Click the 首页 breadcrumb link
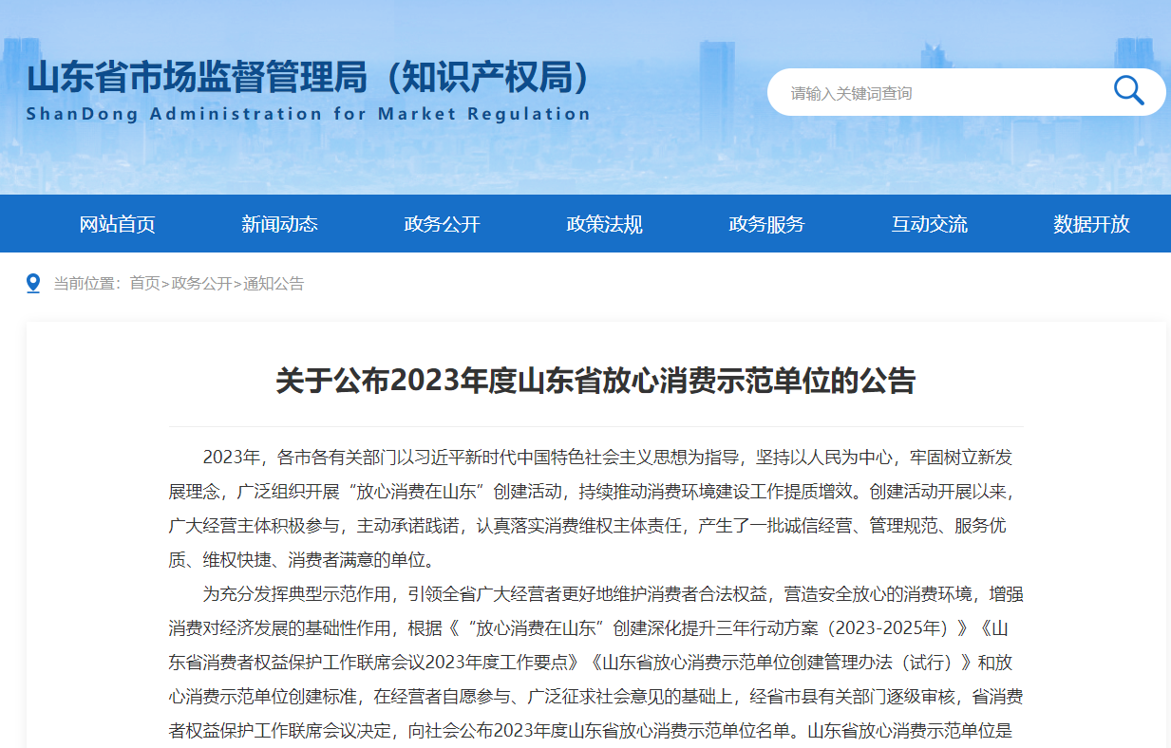Image resolution: width=1171 pixels, height=748 pixels. [x=144, y=283]
